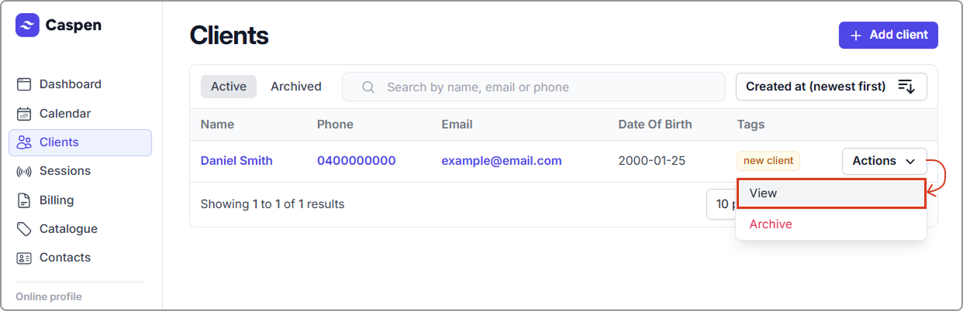Open Billing document icon
The height and width of the screenshot is (311, 963).
[x=24, y=200]
